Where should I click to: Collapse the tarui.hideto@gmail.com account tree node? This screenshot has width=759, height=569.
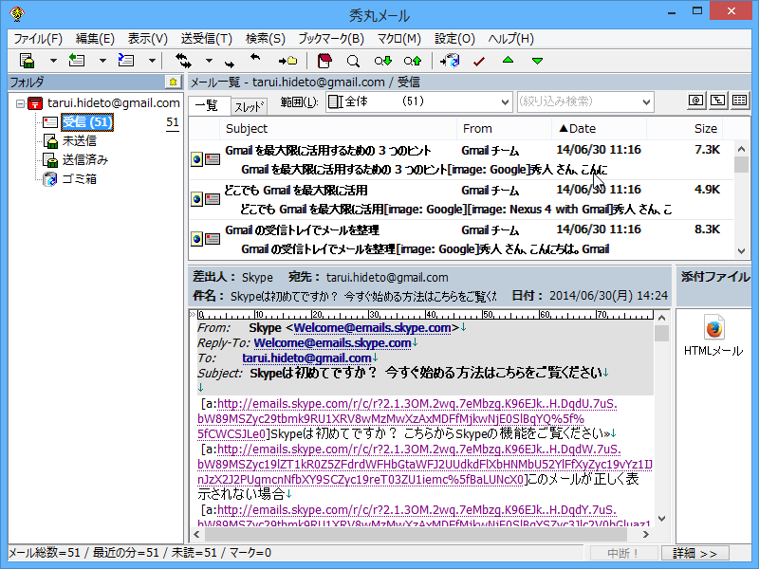click(20, 103)
